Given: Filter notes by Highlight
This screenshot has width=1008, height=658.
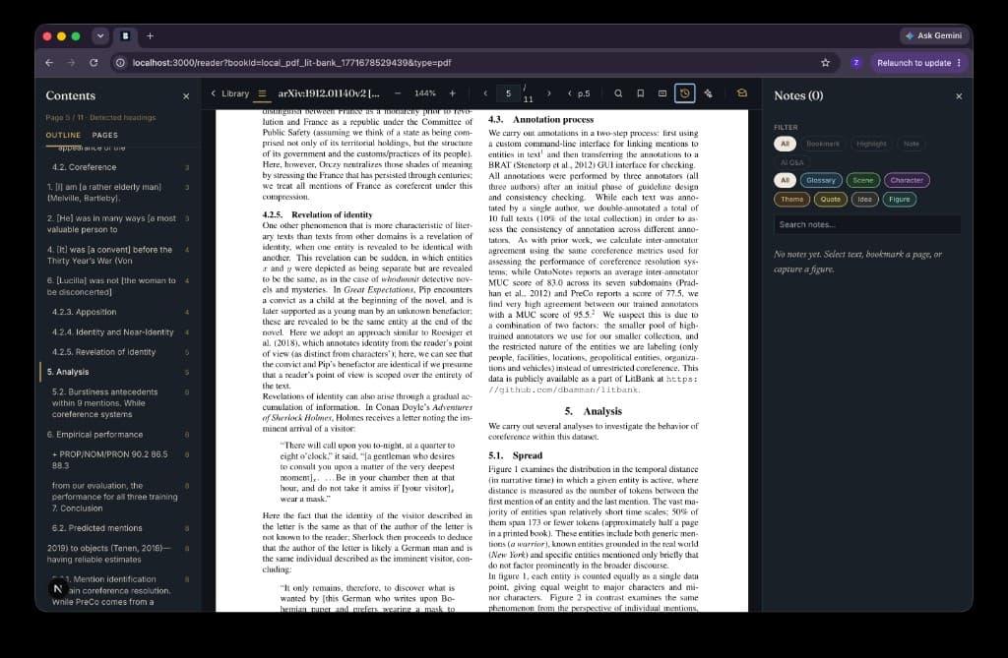Looking at the screenshot, I should click(872, 144).
